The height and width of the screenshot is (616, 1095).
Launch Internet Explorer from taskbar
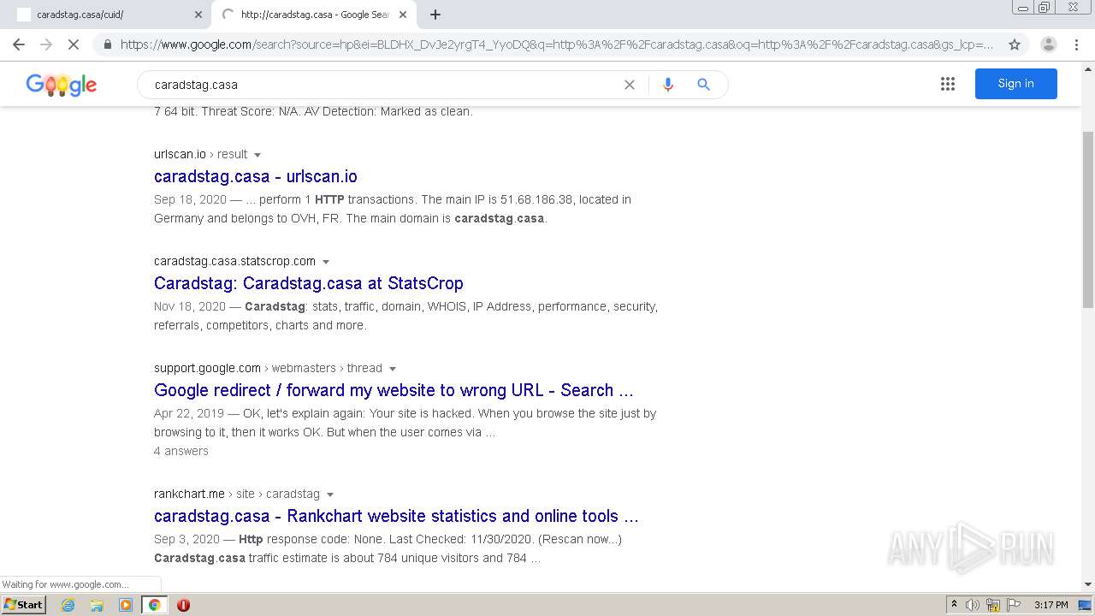point(68,605)
